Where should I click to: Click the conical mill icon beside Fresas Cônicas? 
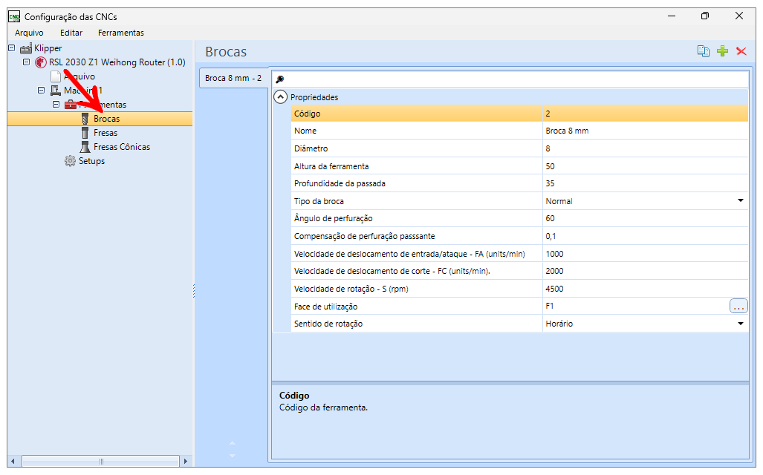pos(85,147)
